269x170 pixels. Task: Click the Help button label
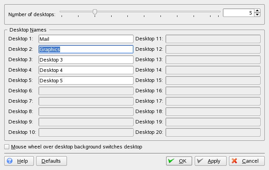click(x=22, y=161)
